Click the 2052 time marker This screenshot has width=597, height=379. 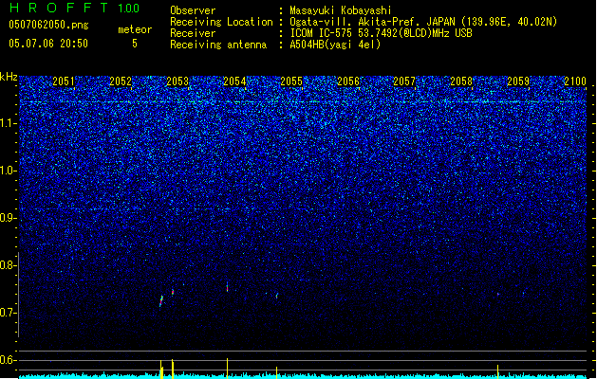[x=121, y=81]
